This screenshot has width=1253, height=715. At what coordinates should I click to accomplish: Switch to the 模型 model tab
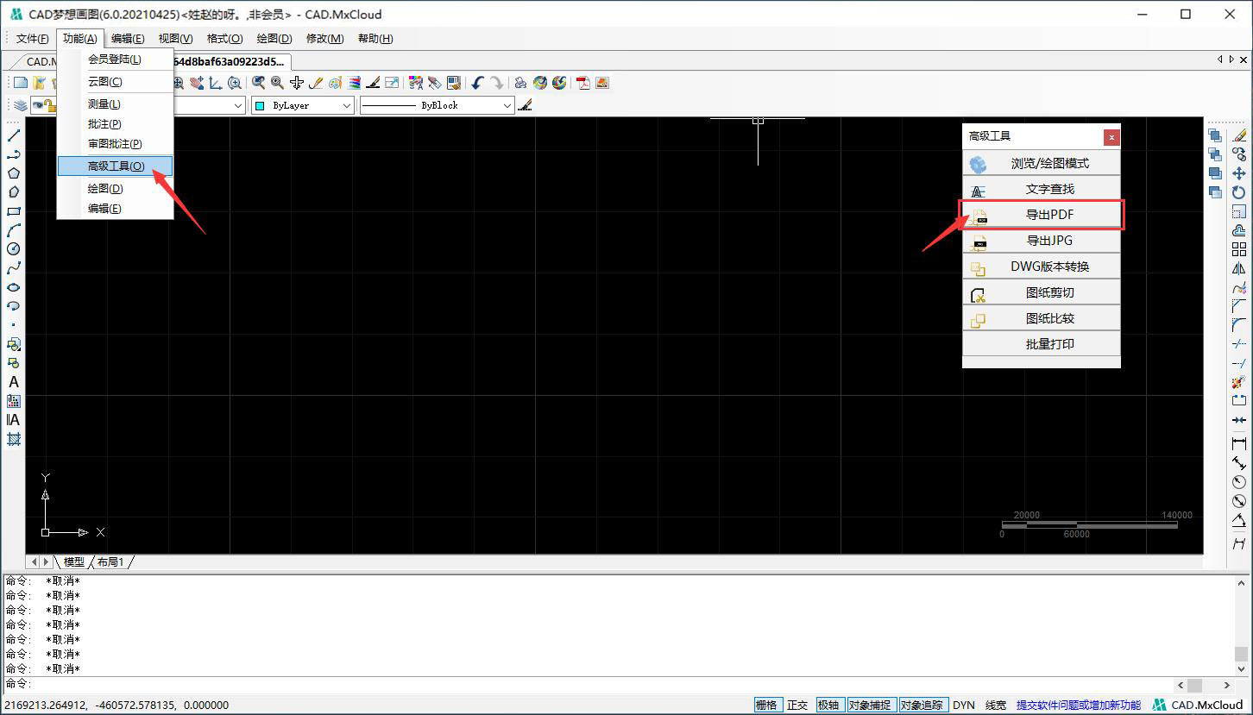click(74, 562)
